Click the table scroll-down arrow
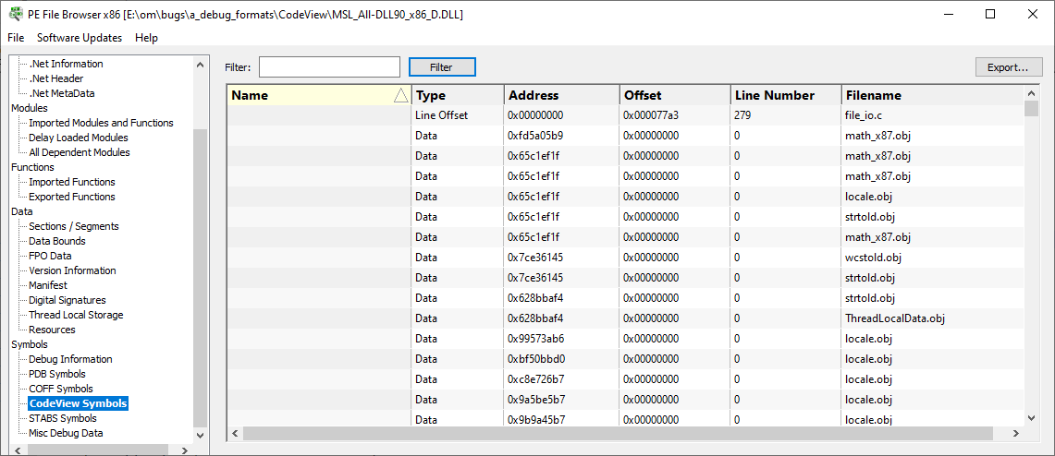The height and width of the screenshot is (456, 1055). [x=1032, y=418]
